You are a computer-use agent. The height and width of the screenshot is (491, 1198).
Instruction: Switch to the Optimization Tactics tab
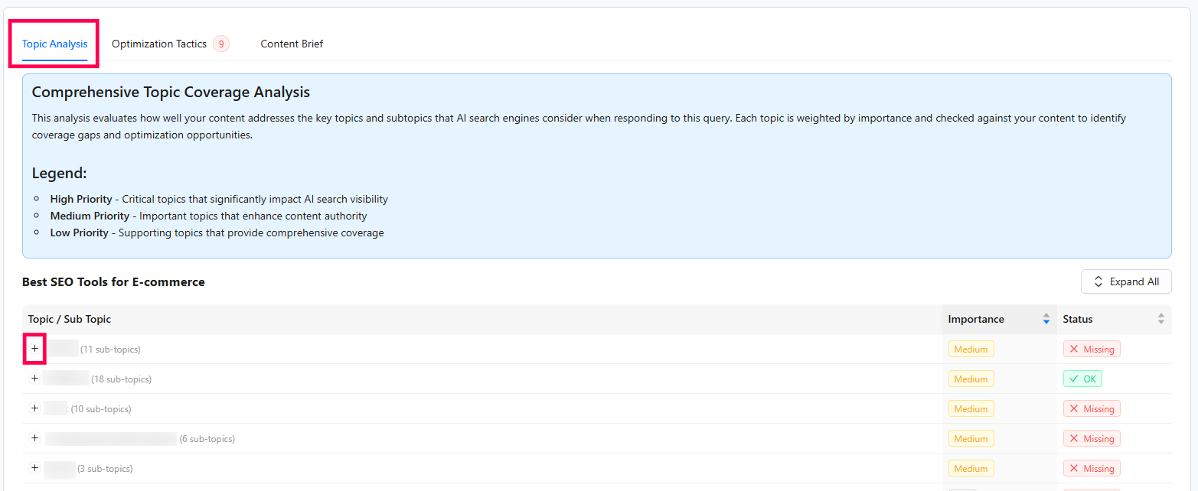[159, 44]
